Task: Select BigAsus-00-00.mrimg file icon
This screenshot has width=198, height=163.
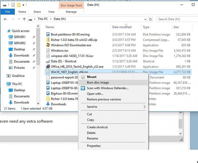Action: click(48, 93)
